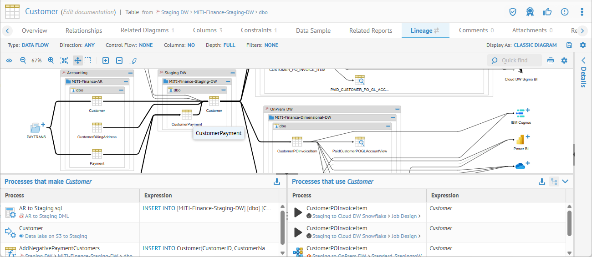
Task: Download the 'Processes that make Customer' list
Action: [x=276, y=181]
